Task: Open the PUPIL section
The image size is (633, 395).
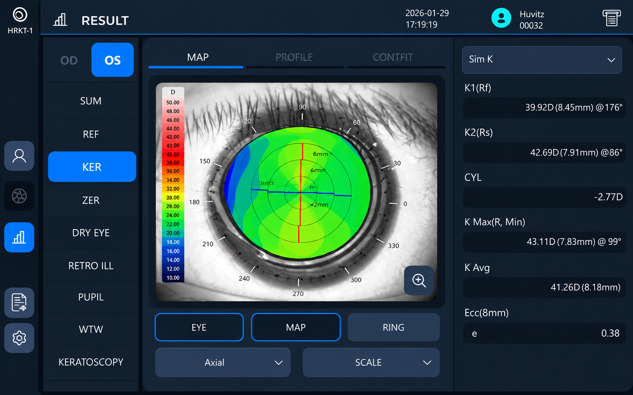Action: 91,297
